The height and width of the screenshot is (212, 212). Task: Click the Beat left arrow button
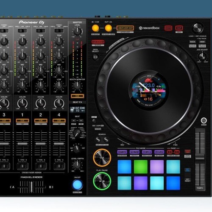pyautogui.click(x=74, y=120)
